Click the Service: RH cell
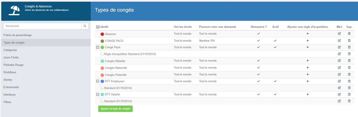This screenshot has height=117, width=358. [x=207, y=41]
